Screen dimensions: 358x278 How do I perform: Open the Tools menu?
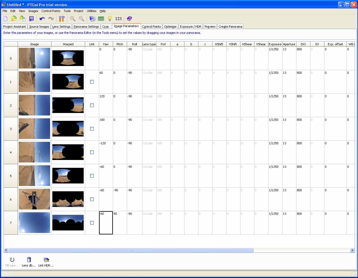pyautogui.click(x=67, y=11)
